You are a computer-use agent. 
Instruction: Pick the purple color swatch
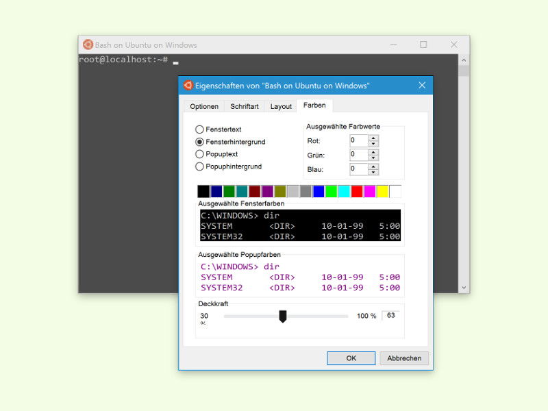267,192
